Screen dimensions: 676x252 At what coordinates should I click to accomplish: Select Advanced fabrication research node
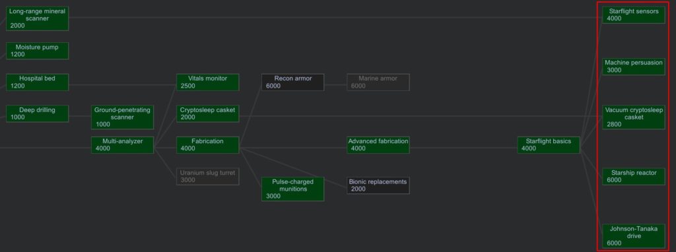pos(378,144)
